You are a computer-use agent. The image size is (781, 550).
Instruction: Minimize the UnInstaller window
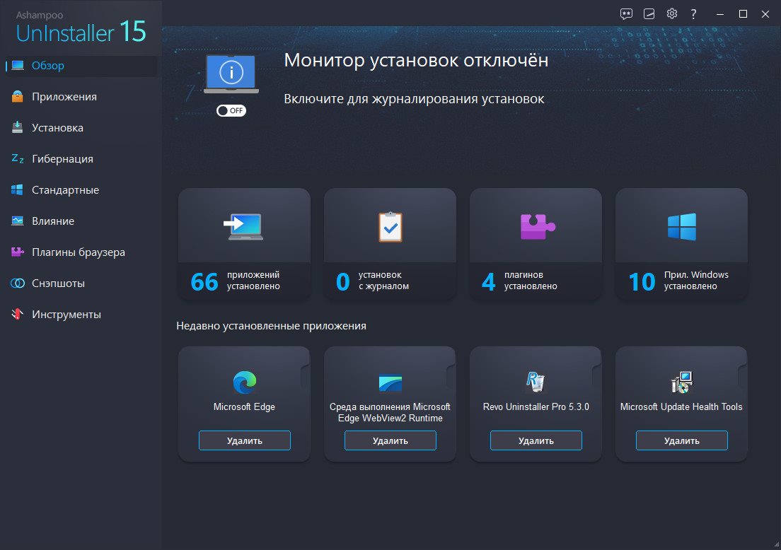click(719, 14)
